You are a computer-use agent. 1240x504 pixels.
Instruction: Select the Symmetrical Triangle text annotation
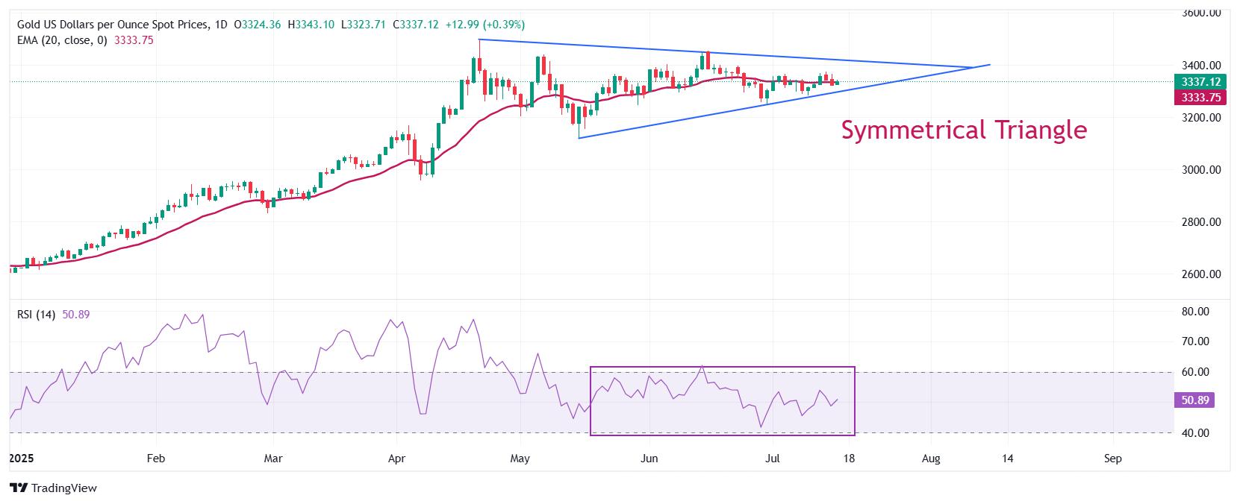pyautogui.click(x=964, y=130)
